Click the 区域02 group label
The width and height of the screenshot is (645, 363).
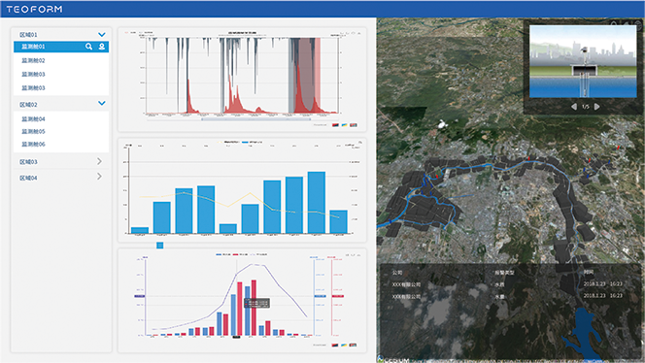(x=28, y=105)
